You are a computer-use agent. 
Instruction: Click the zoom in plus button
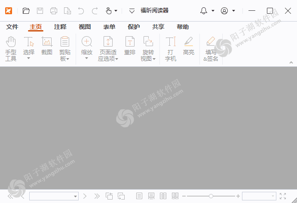coord(238,196)
